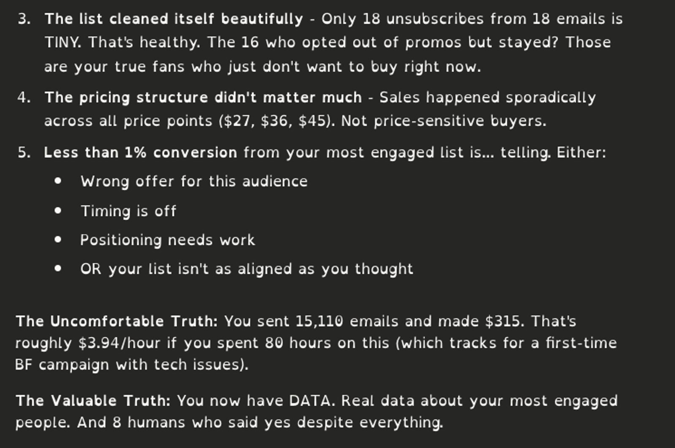The image size is (675, 448).
Task: Click the bold text "The list cleaned itself beautifully"
Action: click(x=174, y=19)
